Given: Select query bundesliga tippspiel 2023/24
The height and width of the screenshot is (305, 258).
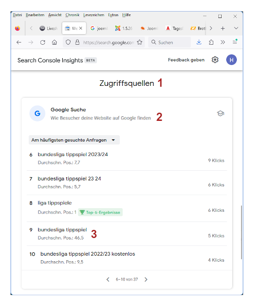Looking at the screenshot, I should [73, 155].
